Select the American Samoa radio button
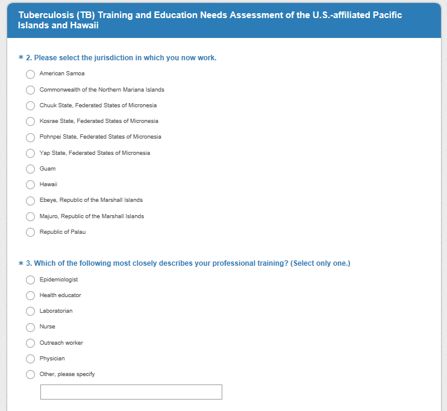Image resolution: width=447 pixels, height=411 pixels. 30,74
